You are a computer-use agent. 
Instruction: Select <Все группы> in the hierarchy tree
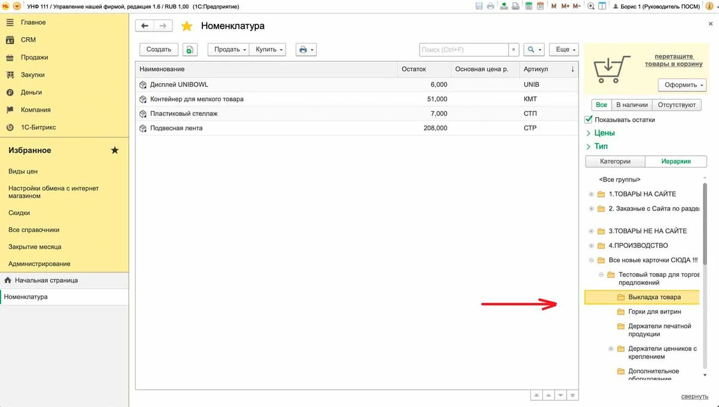coord(619,180)
